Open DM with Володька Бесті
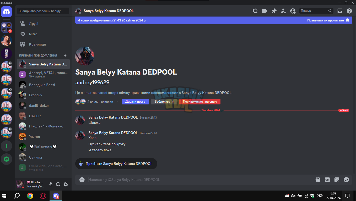The image size is (356, 201). (43, 85)
